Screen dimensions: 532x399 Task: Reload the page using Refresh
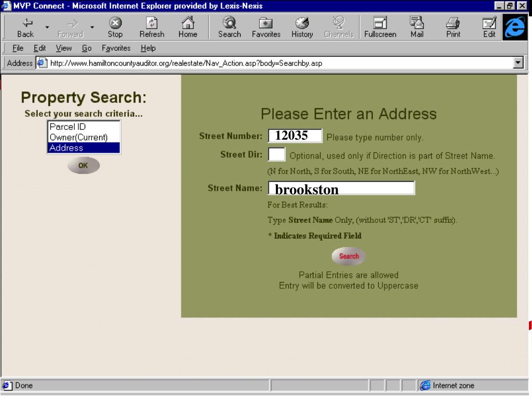(152, 28)
